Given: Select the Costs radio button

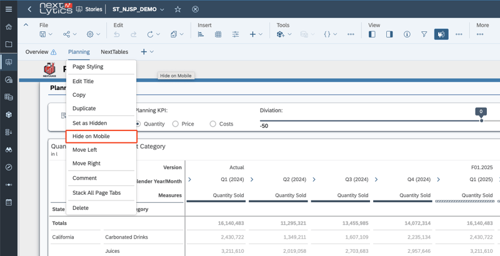Looking at the screenshot, I should 212,124.
